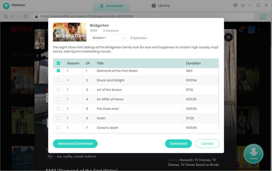Reload the page with refresh icon
This screenshot has width=272, height=171.
point(26,16)
